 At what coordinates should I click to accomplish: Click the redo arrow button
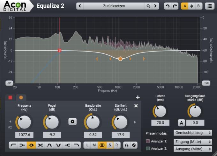point(175,6)
